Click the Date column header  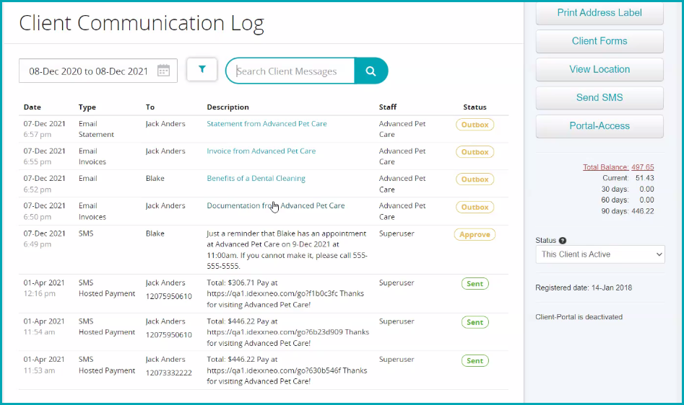coord(33,107)
